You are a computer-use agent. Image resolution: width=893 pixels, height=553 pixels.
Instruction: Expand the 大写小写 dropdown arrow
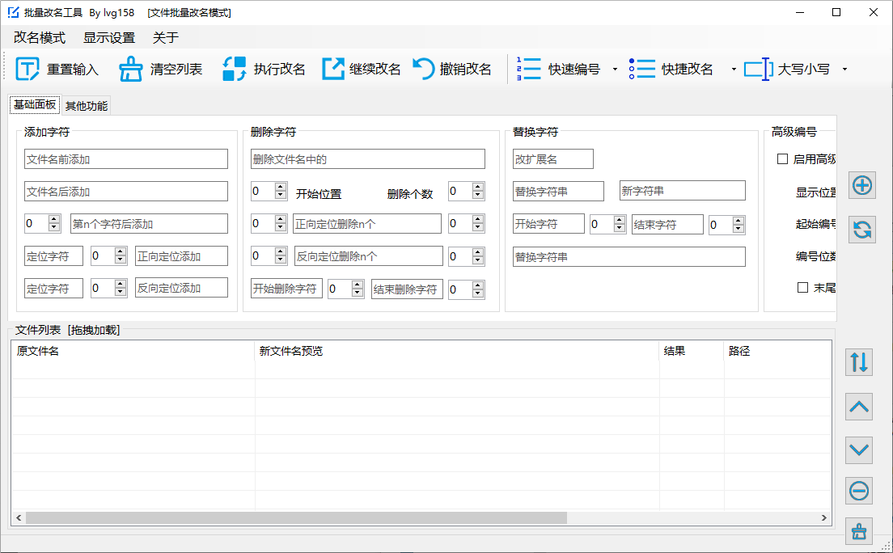tap(844, 70)
